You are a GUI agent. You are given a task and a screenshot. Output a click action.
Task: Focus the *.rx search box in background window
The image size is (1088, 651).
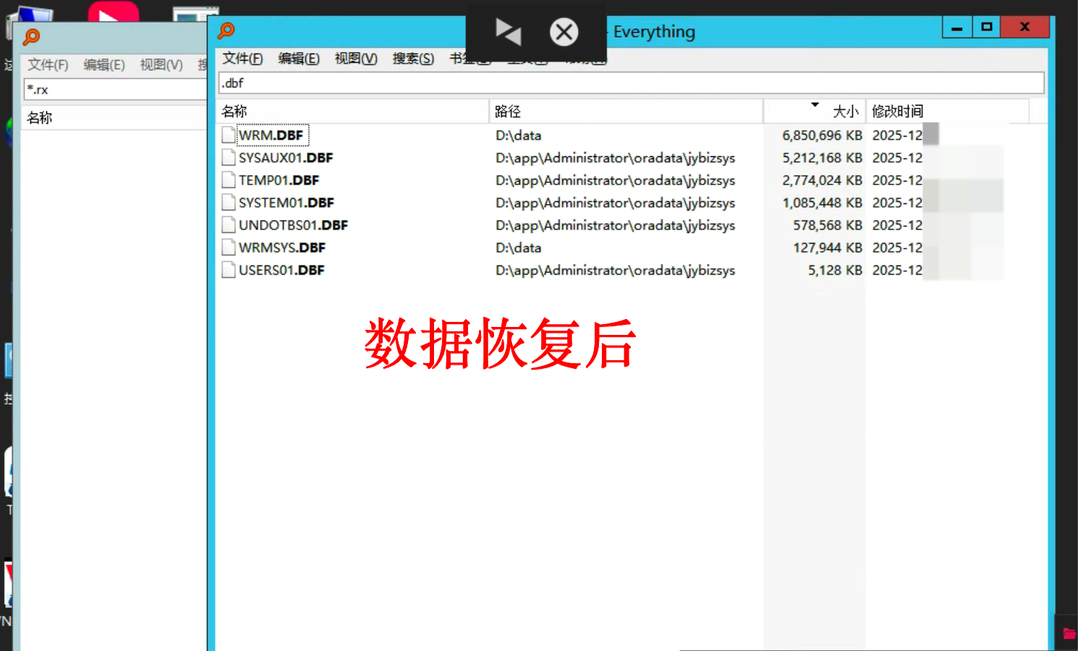pos(116,90)
